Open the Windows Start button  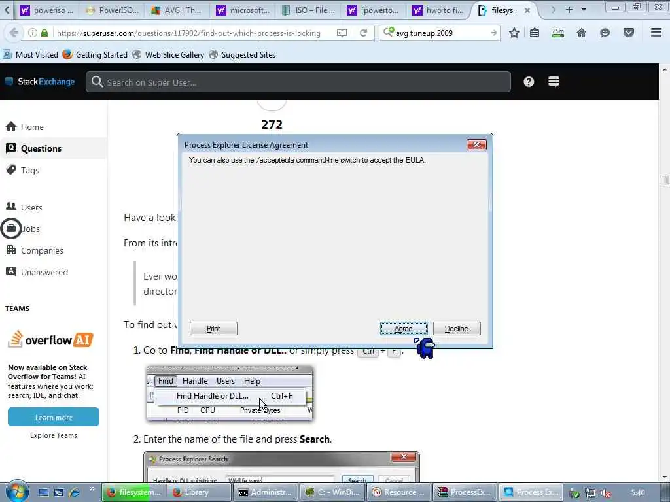tap(17, 492)
